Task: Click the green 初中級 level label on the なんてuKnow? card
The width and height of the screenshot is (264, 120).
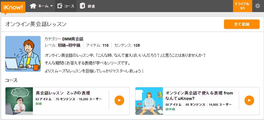Action: click(x=170, y=109)
